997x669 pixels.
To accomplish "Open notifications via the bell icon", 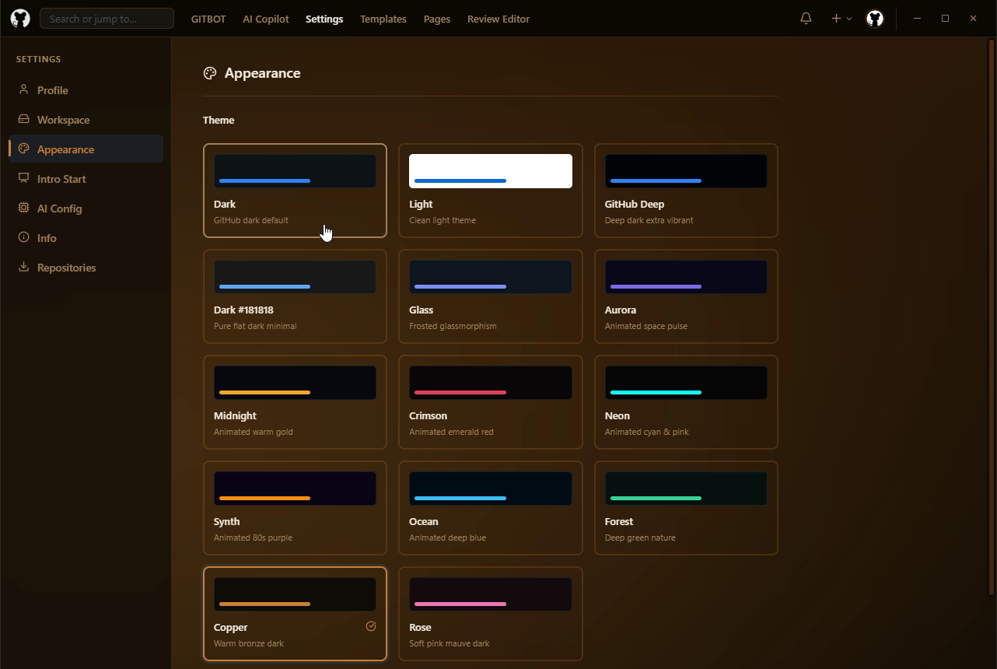I will [x=805, y=18].
